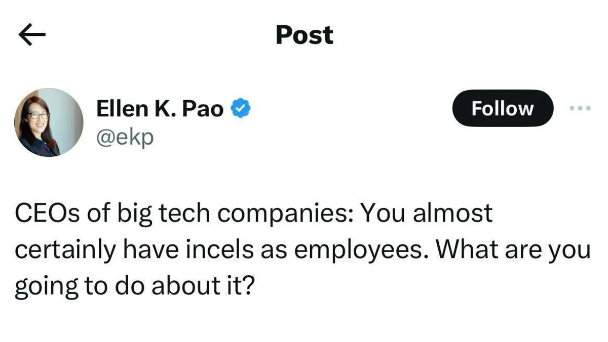Click the last line "going to do about it?"
The image size is (608, 342).
pos(134,287)
